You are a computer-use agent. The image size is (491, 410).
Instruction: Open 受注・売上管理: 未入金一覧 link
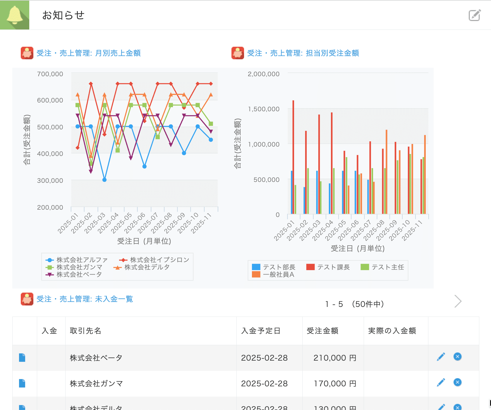[85, 299]
